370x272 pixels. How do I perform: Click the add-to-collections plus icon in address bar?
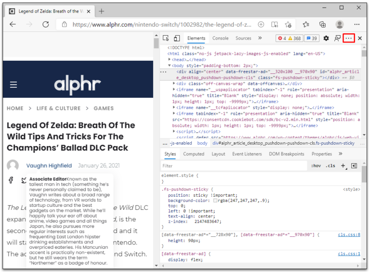click(x=261, y=24)
